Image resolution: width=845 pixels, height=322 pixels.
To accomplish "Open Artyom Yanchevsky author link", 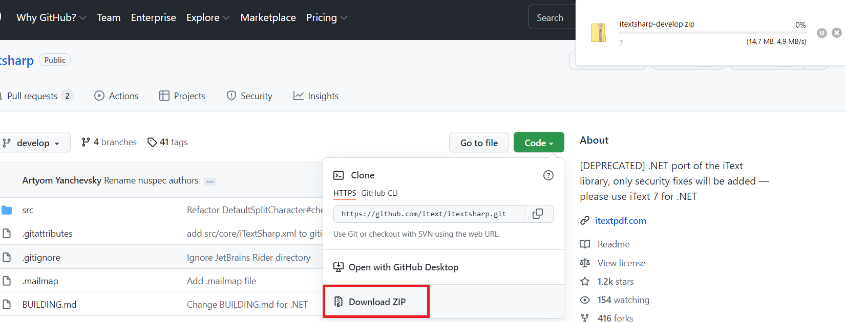I will point(61,180).
